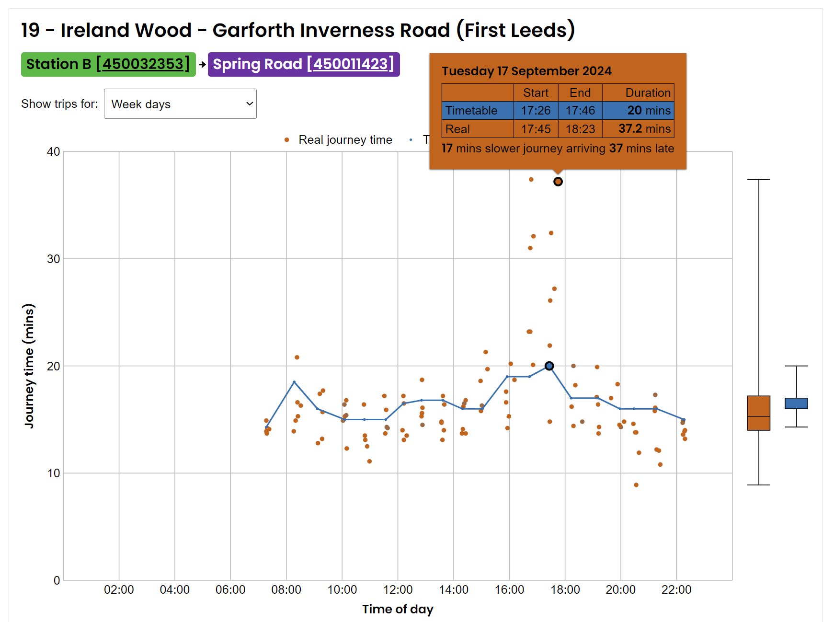Toggle the Real journey time legend entry
The image size is (834, 622).
[x=345, y=140]
